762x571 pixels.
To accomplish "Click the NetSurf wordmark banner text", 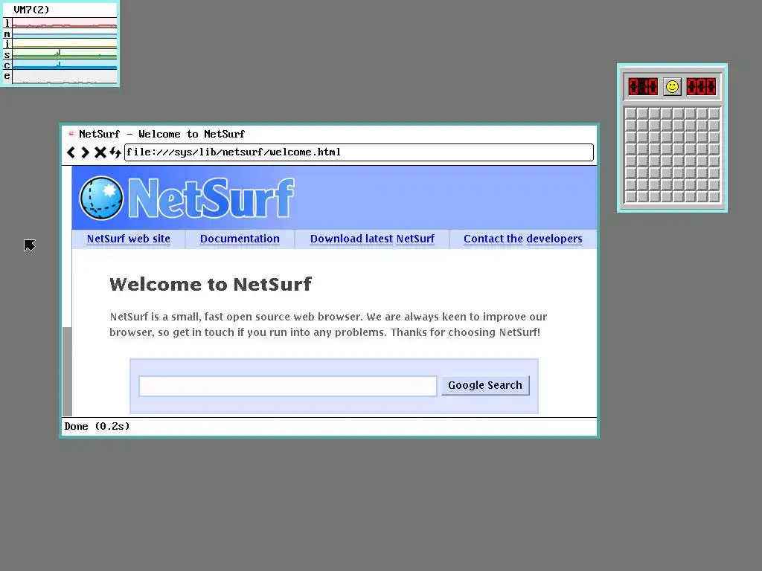I will (211, 198).
